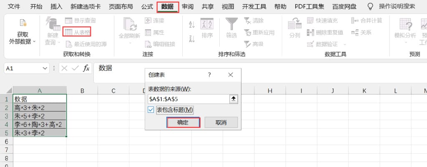Click the table data source range field
Viewport: 427px width, 167px height.
(188, 99)
